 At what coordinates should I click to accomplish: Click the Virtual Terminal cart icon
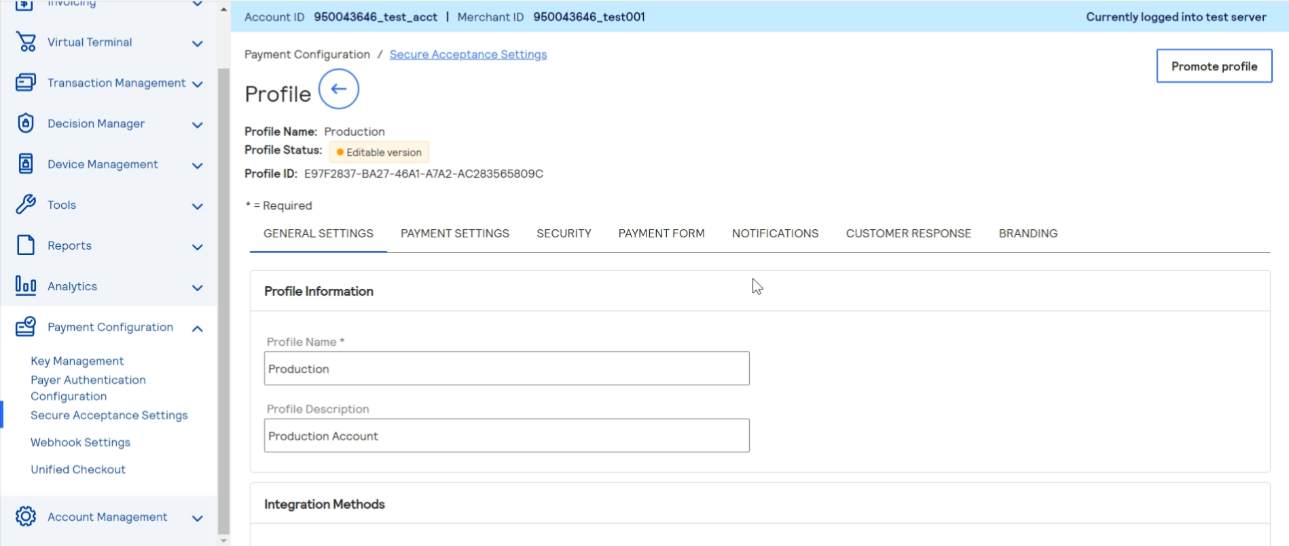(26, 42)
